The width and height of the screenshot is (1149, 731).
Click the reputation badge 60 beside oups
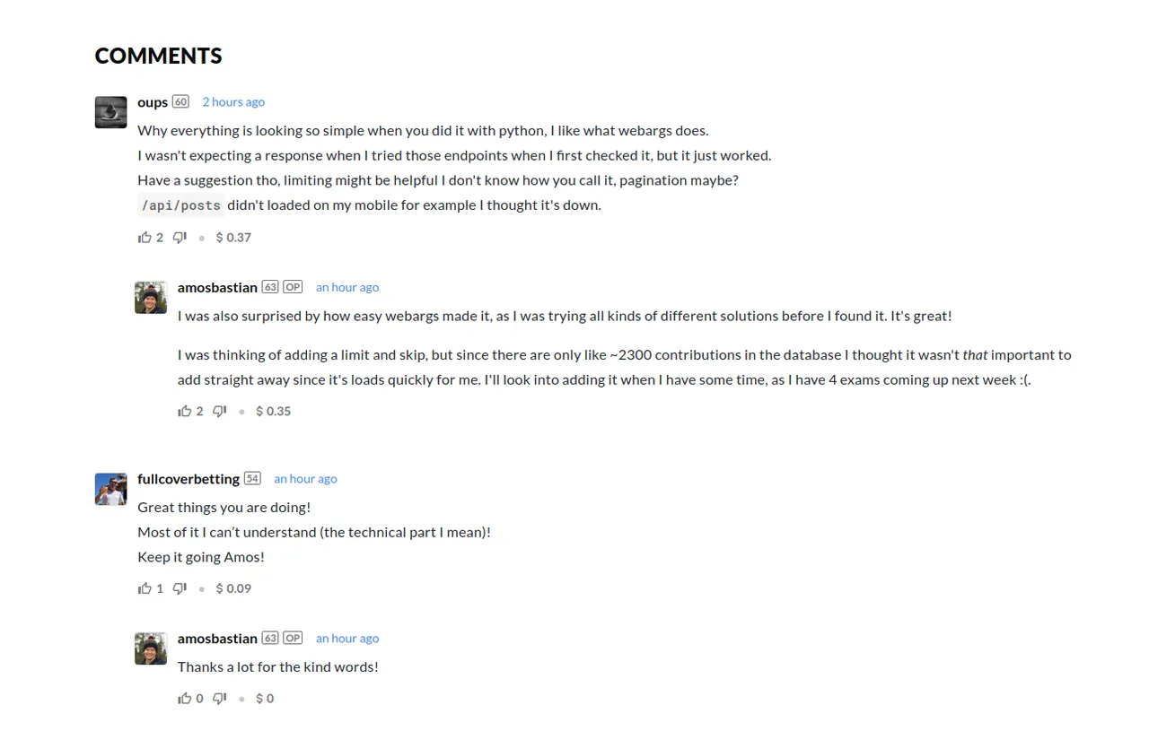(180, 101)
